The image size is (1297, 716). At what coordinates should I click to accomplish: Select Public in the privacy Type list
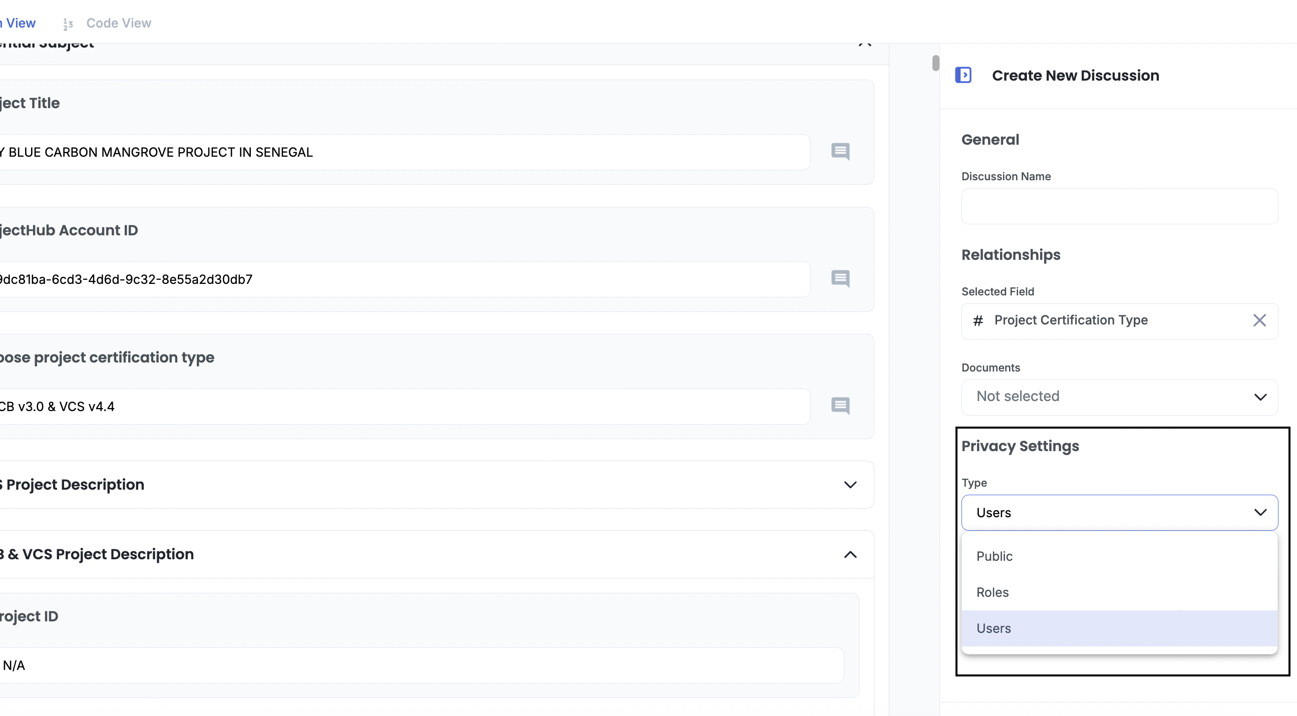coord(995,556)
